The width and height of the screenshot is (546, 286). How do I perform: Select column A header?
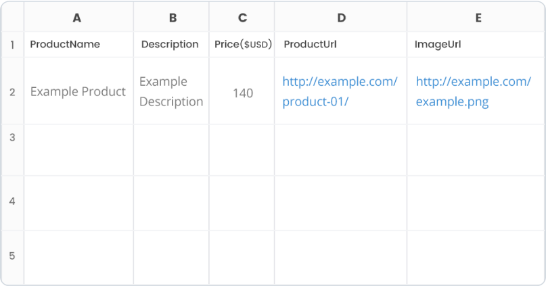pyautogui.click(x=78, y=17)
